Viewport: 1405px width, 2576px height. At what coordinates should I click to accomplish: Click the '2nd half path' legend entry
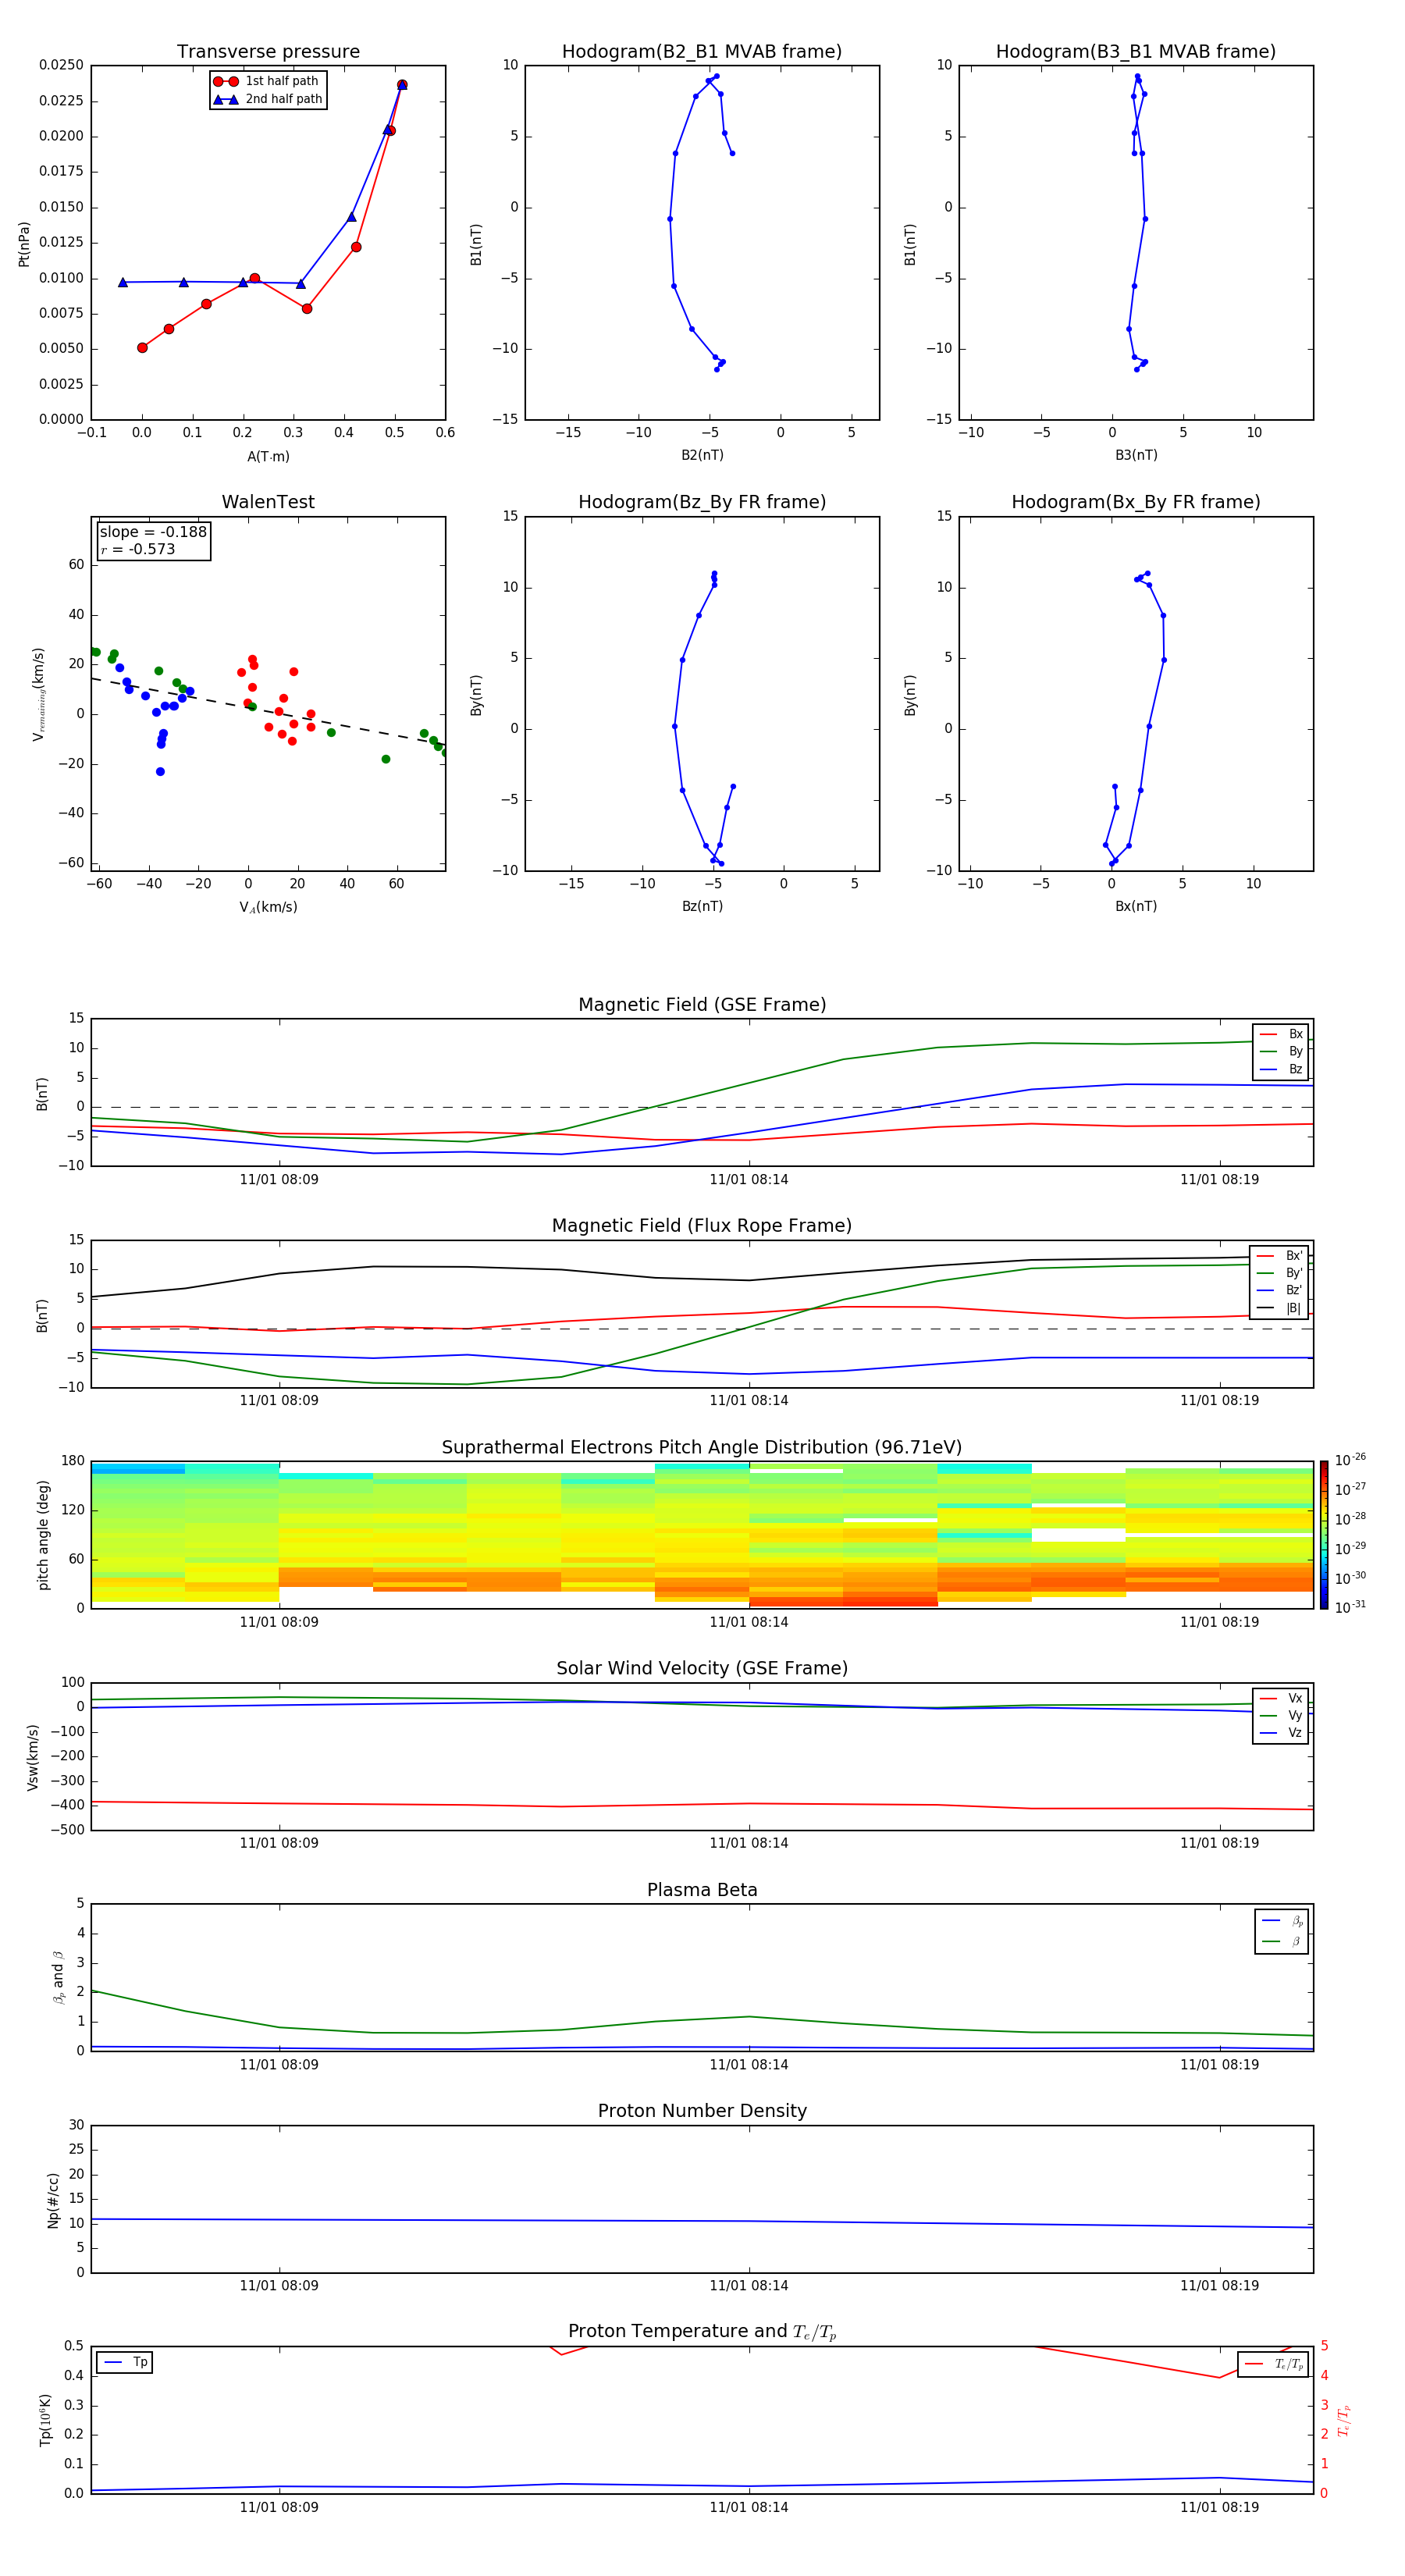click(268, 99)
